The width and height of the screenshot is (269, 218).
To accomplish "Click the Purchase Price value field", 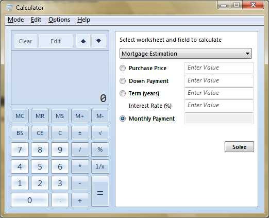I will click(x=219, y=68).
